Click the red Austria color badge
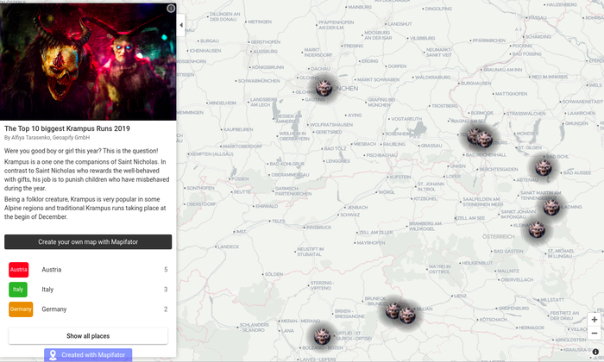Screen dimensions: 604x362 (19, 270)
